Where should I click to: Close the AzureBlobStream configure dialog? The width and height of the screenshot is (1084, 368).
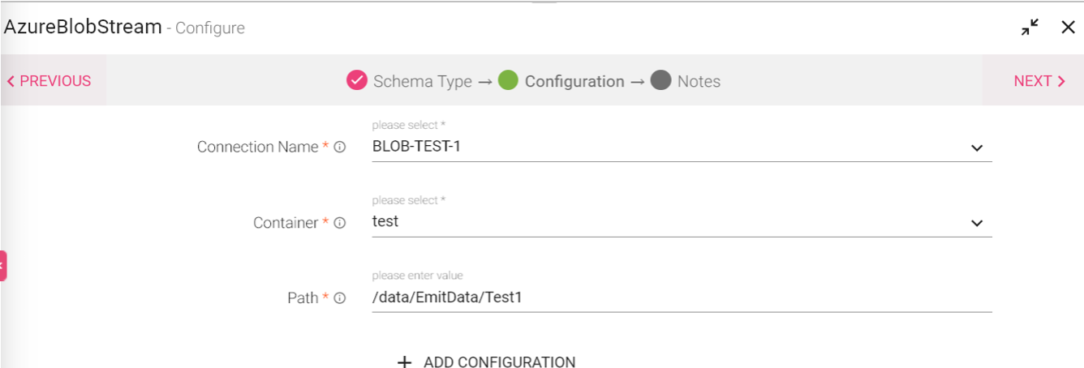[1068, 28]
